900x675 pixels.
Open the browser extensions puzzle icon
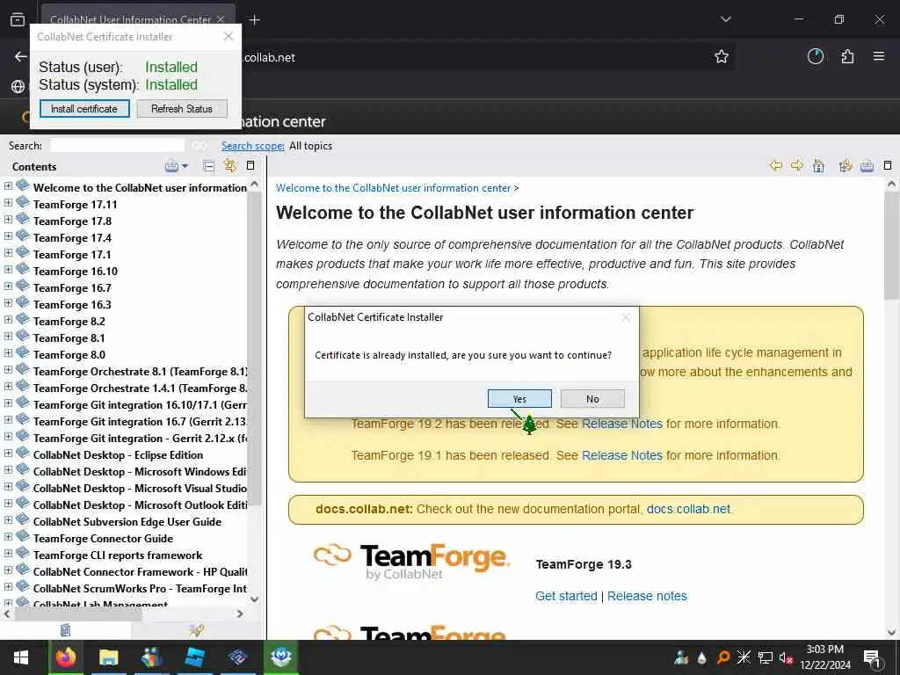pyautogui.click(x=847, y=56)
